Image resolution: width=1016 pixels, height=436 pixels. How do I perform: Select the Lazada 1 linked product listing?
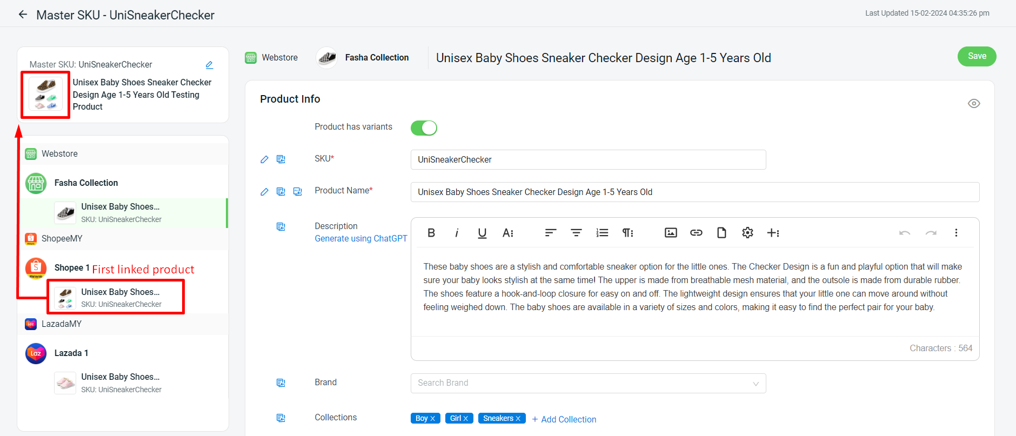point(121,383)
